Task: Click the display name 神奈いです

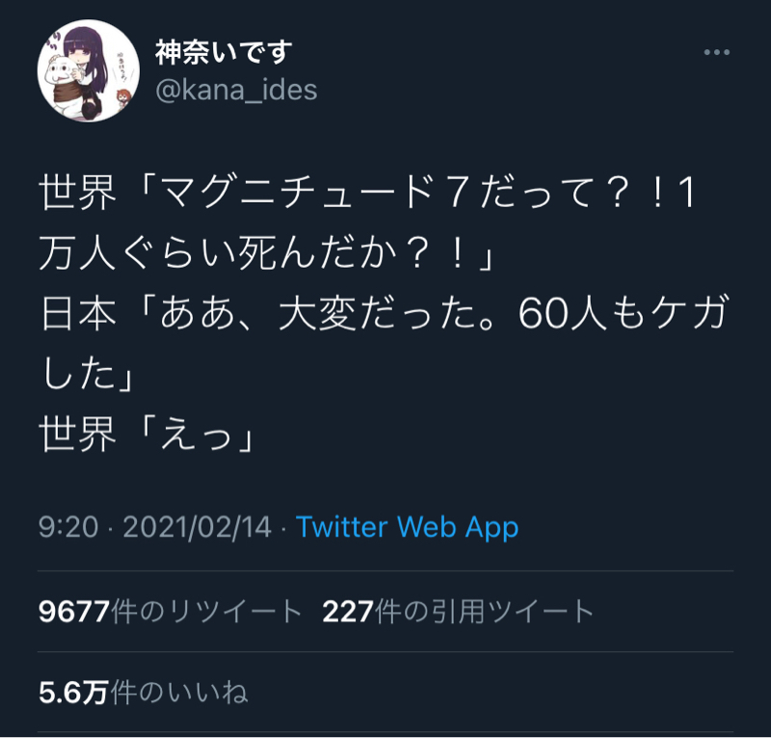Action: pyautogui.click(x=224, y=52)
